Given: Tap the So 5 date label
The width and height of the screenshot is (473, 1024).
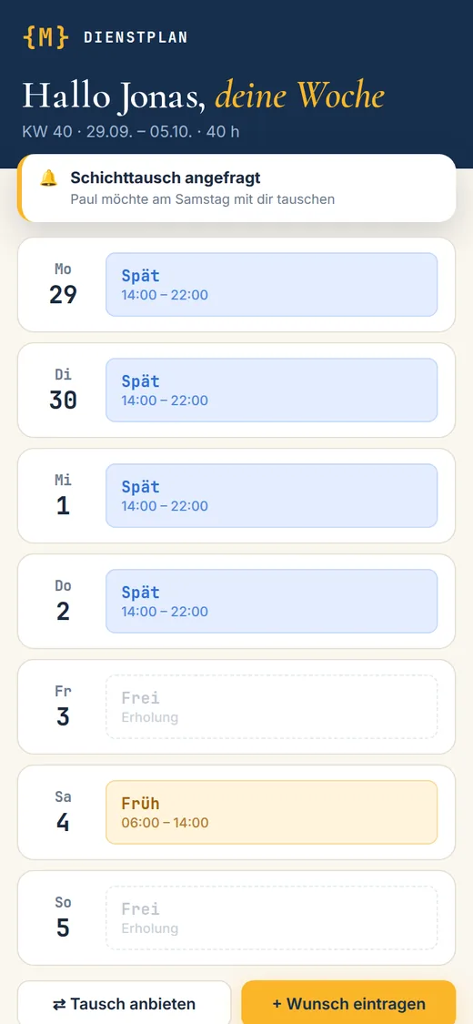Looking at the screenshot, I should pyautogui.click(x=63, y=918).
